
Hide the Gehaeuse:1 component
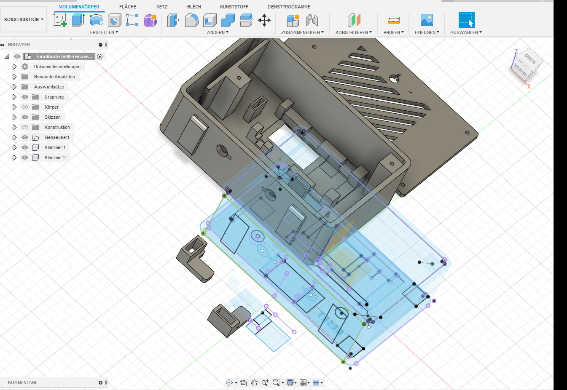25,137
